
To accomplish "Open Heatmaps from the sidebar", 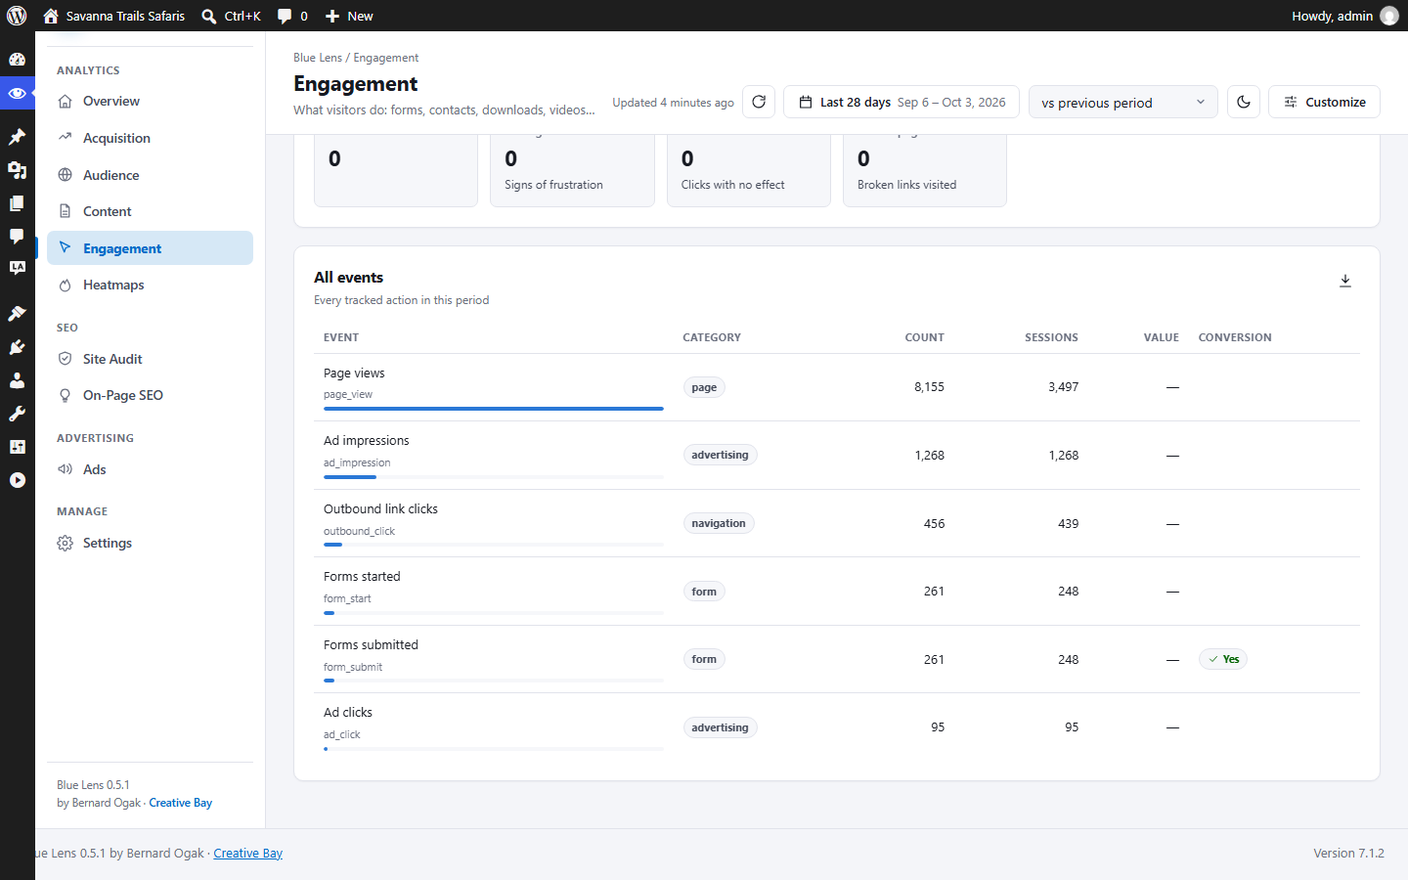I will 150,285.
